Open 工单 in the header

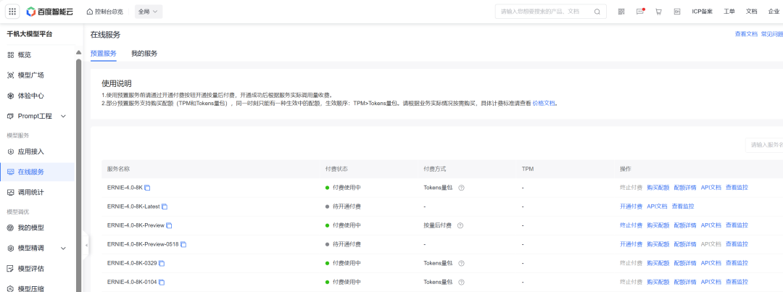729,12
